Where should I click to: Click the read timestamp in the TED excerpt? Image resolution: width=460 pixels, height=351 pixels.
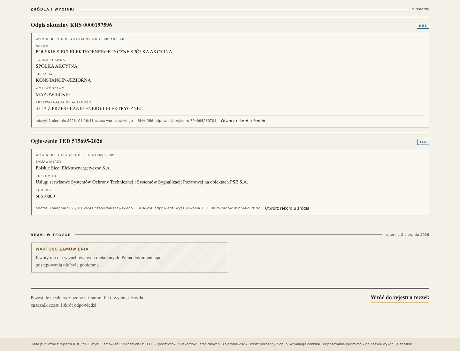(84, 208)
